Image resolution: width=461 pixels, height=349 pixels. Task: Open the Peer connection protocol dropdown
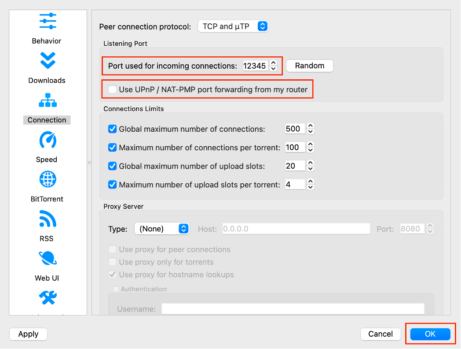233,26
